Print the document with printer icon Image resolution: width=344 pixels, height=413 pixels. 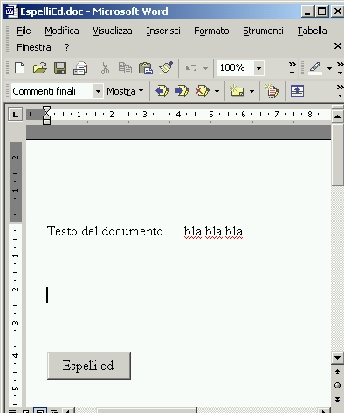(80, 68)
